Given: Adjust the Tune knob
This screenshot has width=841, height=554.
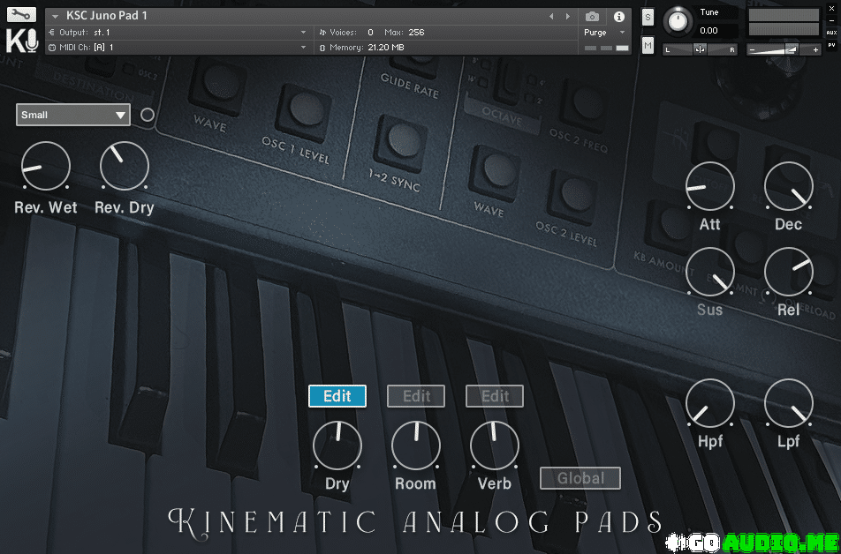Looking at the screenshot, I should click(678, 21).
